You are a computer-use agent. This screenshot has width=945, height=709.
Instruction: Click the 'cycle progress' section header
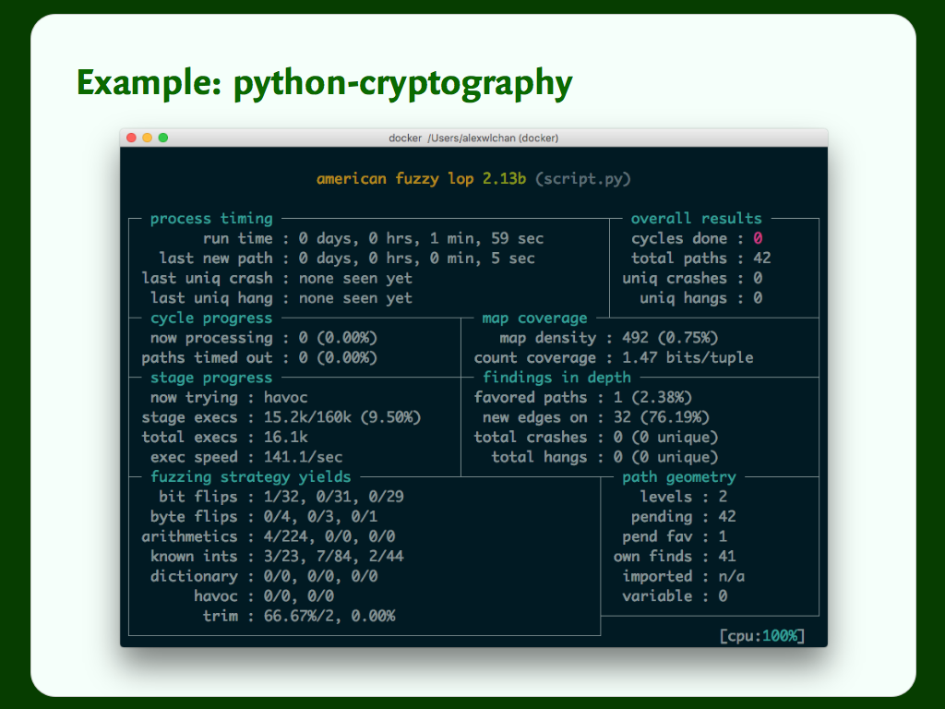click(211, 318)
